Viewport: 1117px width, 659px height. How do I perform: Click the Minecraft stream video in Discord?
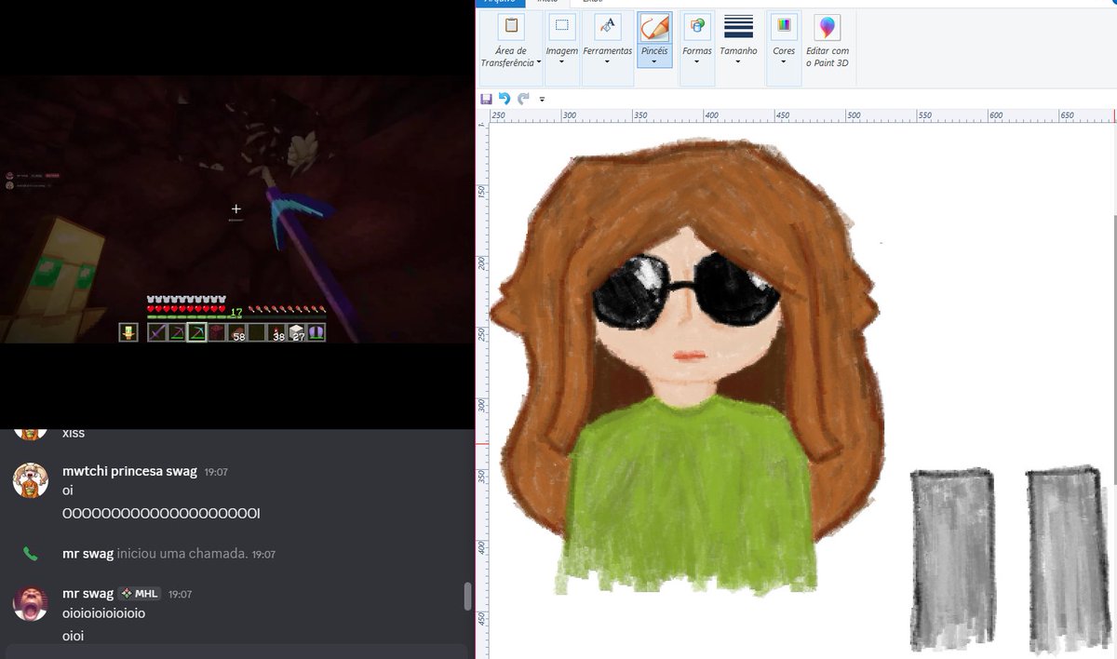coord(236,209)
